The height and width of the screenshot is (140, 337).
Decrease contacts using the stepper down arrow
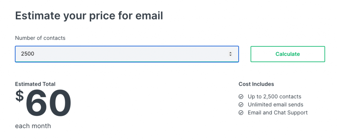click(x=230, y=56)
